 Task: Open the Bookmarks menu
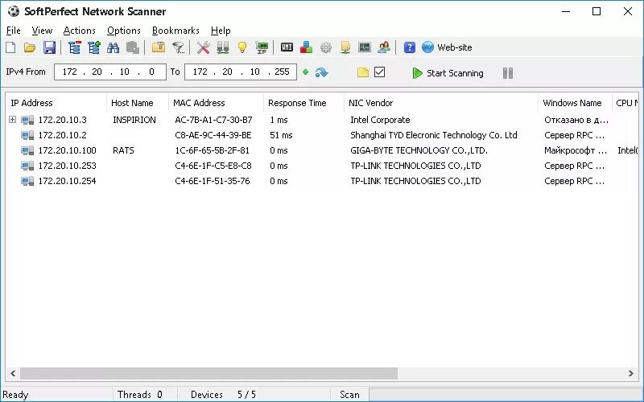point(175,31)
